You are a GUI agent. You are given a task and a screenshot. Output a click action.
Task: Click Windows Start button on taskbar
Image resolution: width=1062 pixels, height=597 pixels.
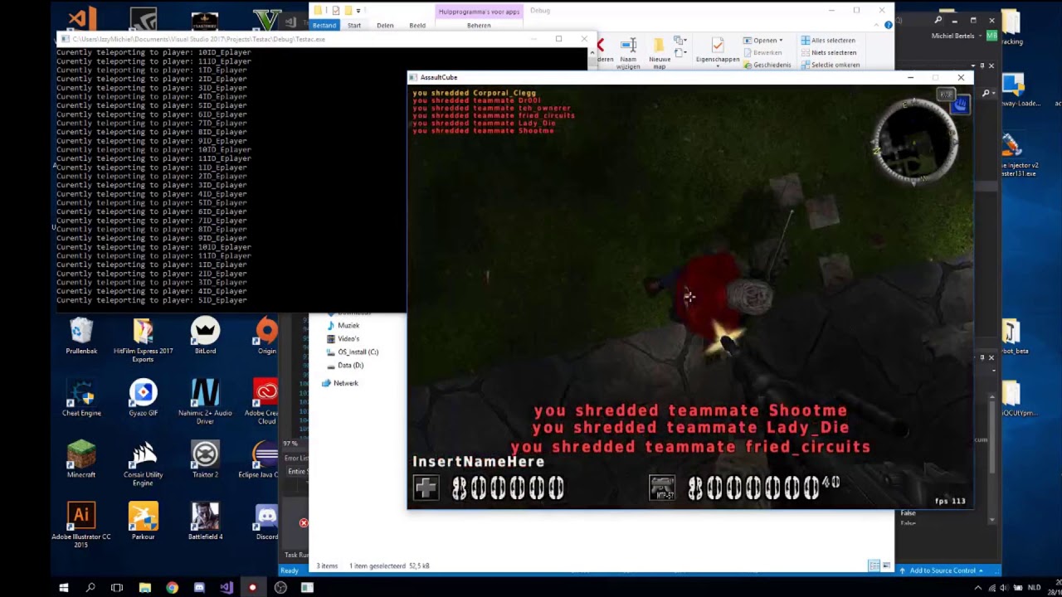[x=63, y=588]
